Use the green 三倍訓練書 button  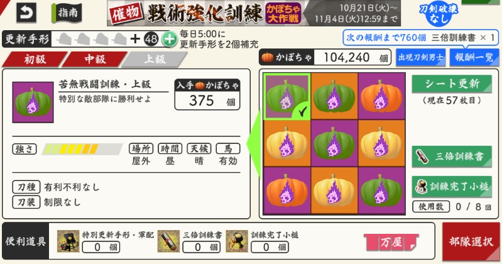[452, 157]
